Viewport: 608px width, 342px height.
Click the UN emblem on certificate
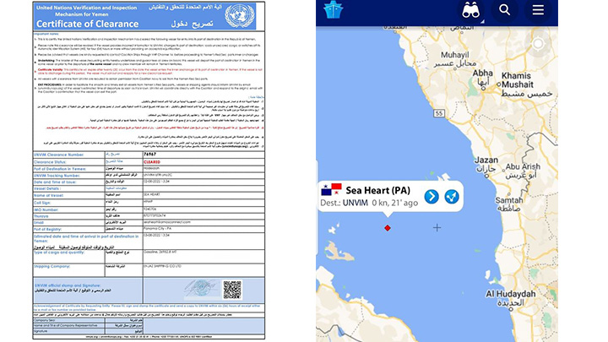coord(240,16)
